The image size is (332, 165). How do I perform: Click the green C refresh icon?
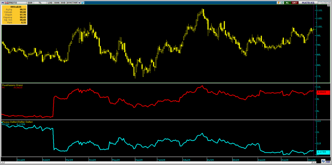pyautogui.click(x=282, y=2)
